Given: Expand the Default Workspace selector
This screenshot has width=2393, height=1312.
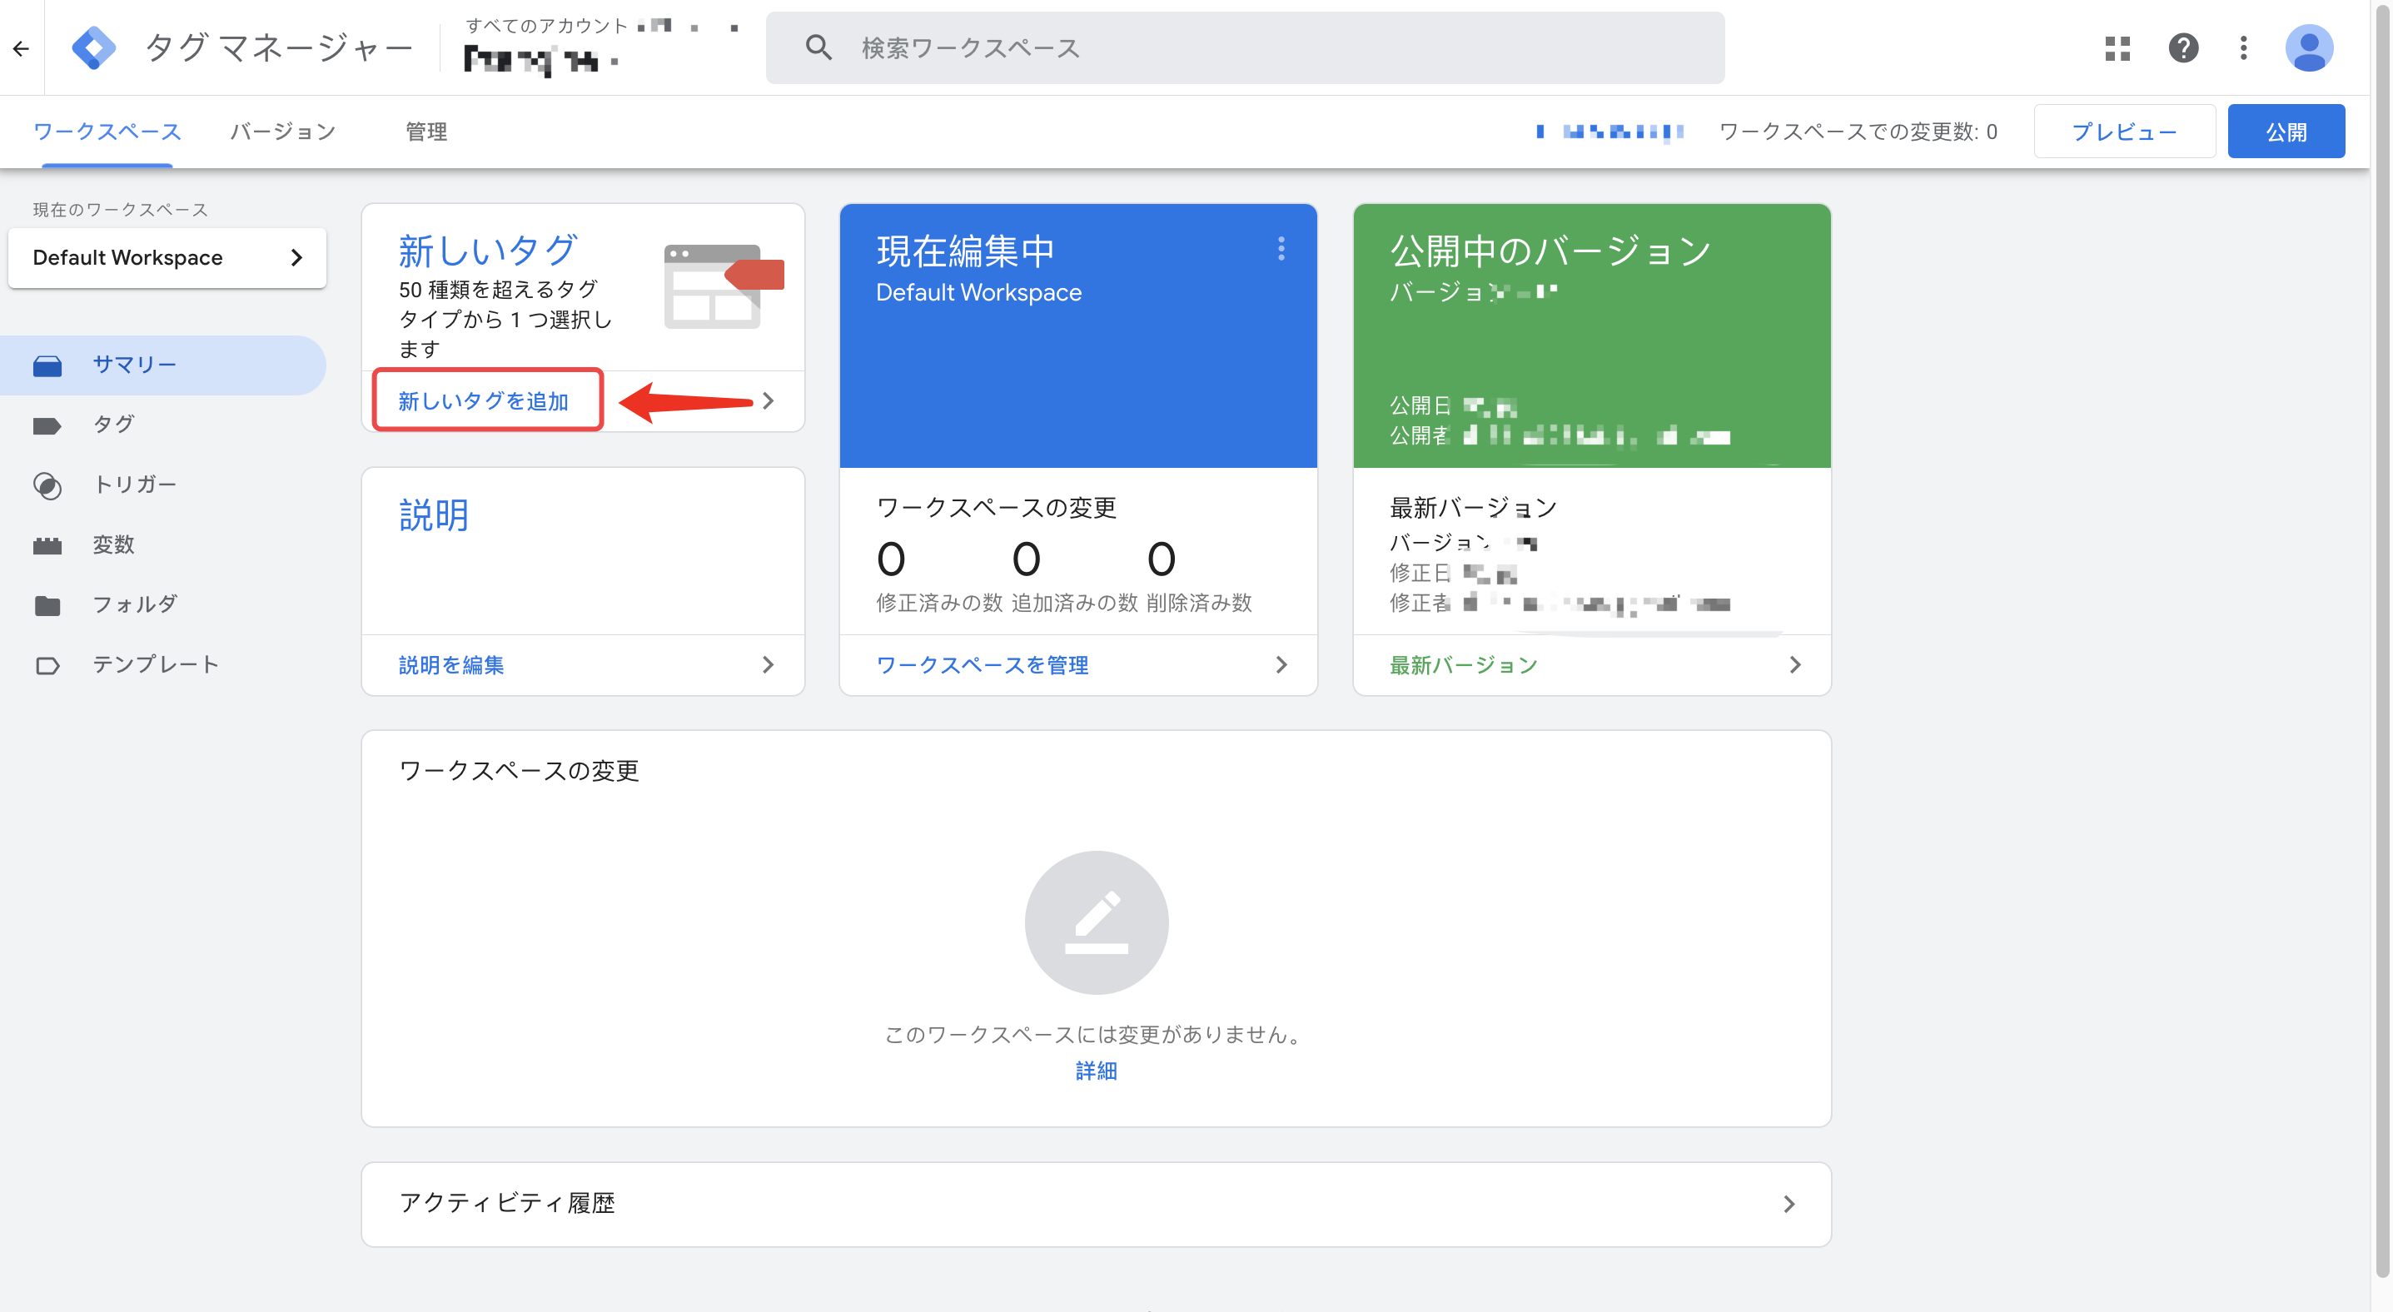Looking at the screenshot, I should pos(167,258).
